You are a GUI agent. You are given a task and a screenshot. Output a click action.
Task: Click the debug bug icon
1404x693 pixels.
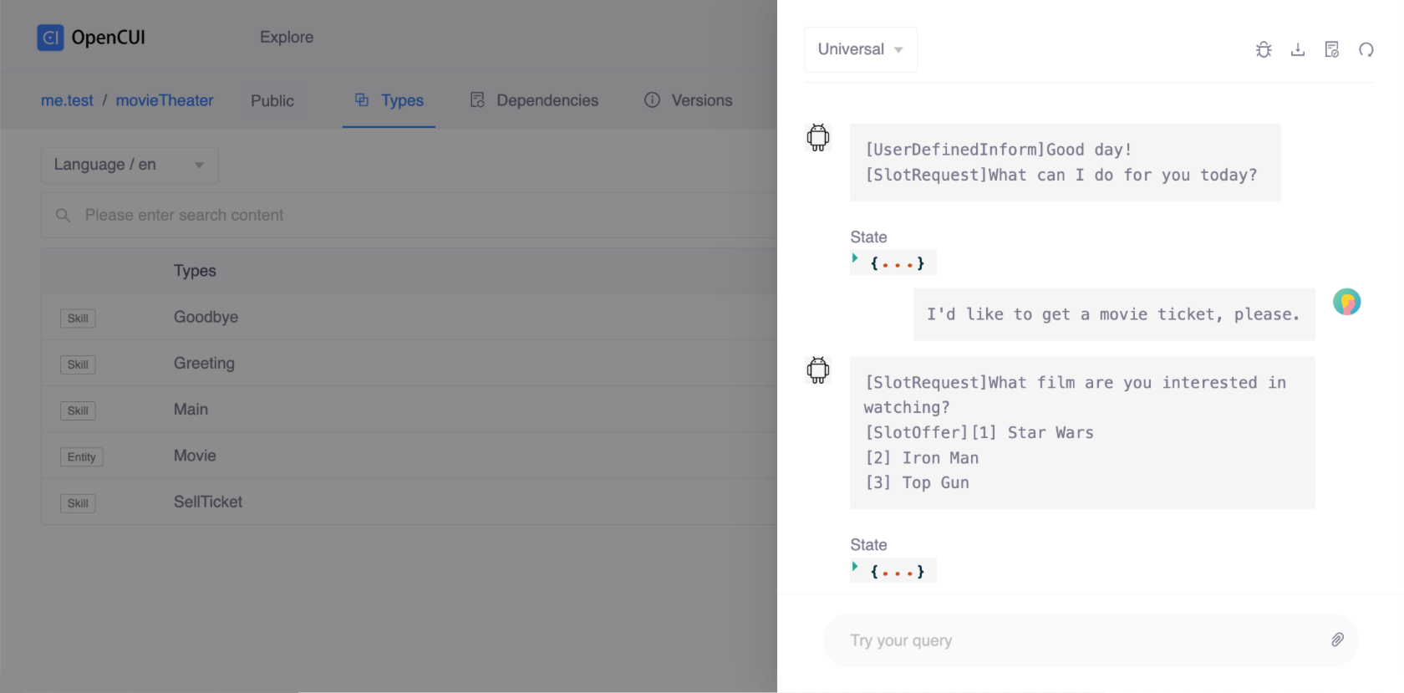pos(1264,50)
